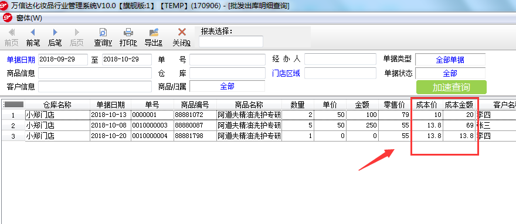Click the grid corner selector icon above row numbers
The width and height of the screenshot is (516, 224).
[13, 105]
